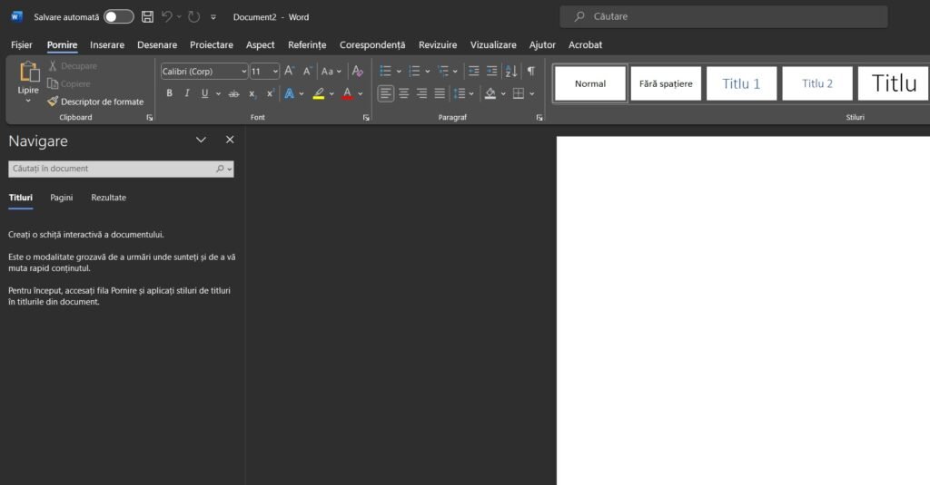Toggle paragraph marks display (¶)
The width and height of the screenshot is (930, 485).
[x=530, y=71]
